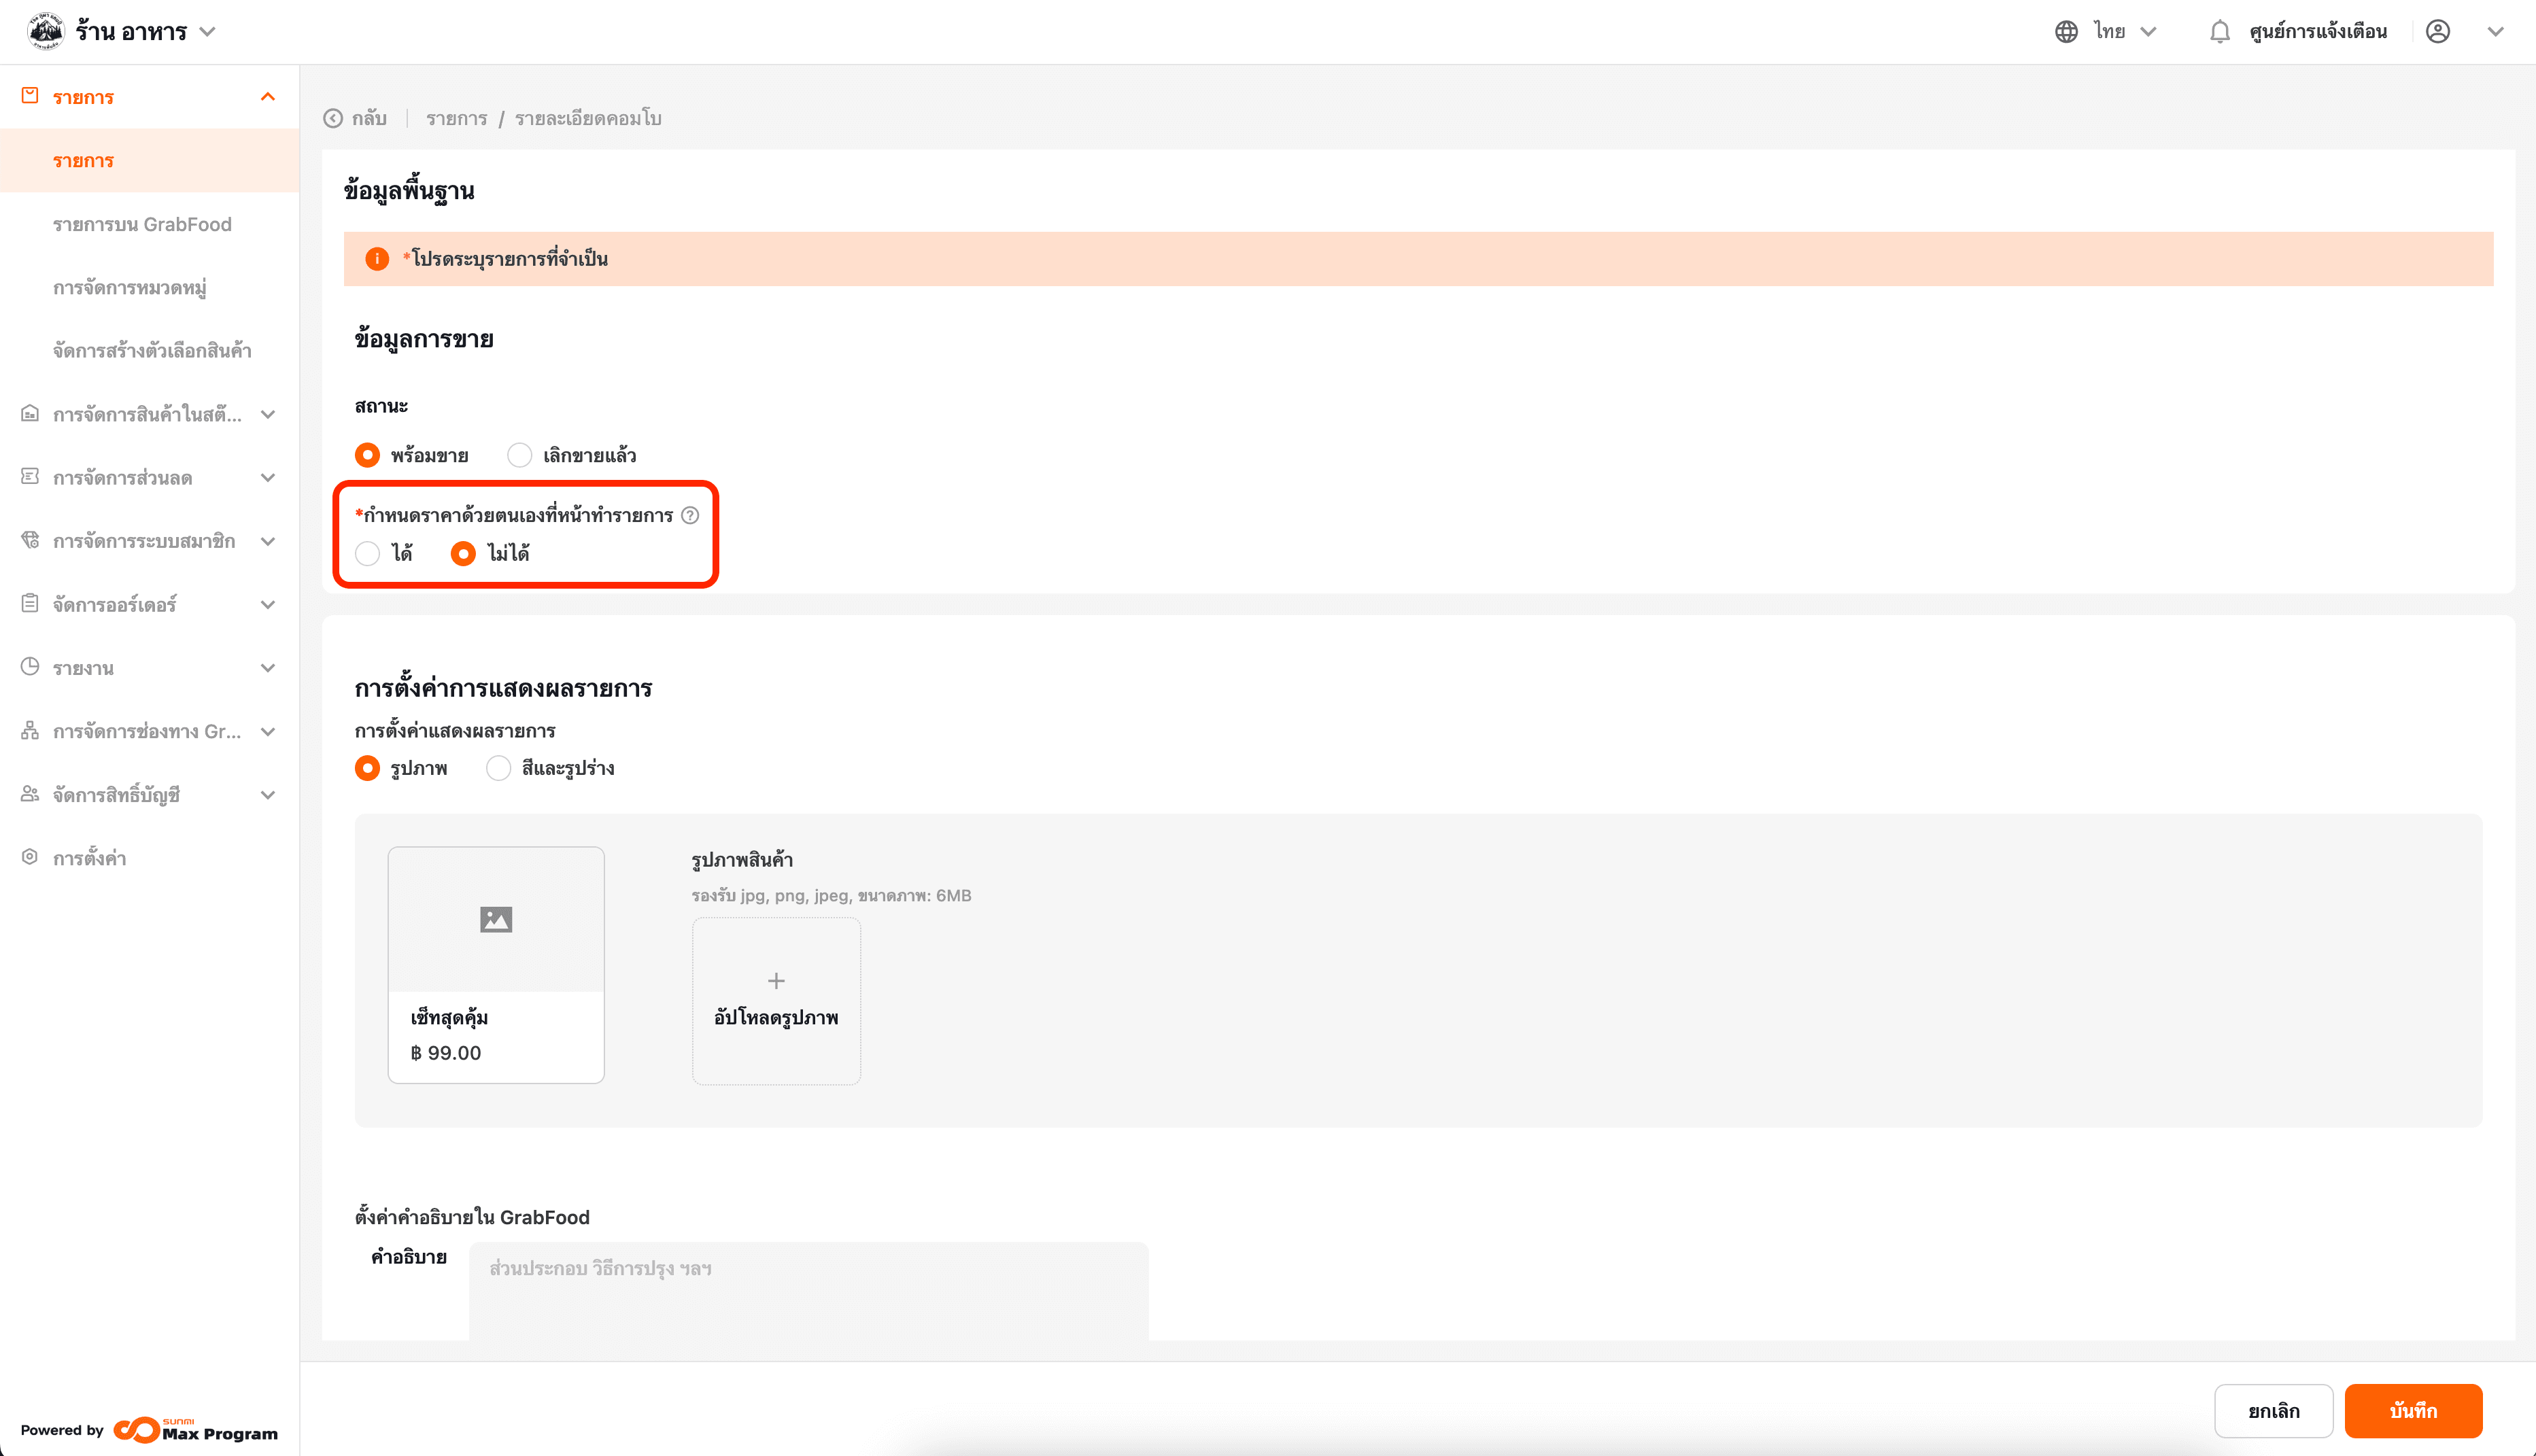The width and height of the screenshot is (2536, 1456).
Task: Click the ยกเลิก cancel button
Action: (x=2273, y=1410)
